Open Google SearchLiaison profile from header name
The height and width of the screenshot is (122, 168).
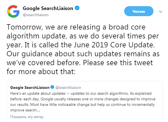point(48,8)
